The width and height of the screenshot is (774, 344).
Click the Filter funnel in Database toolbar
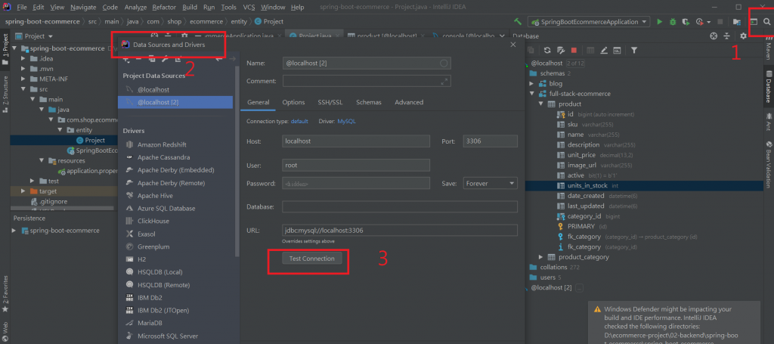click(634, 50)
